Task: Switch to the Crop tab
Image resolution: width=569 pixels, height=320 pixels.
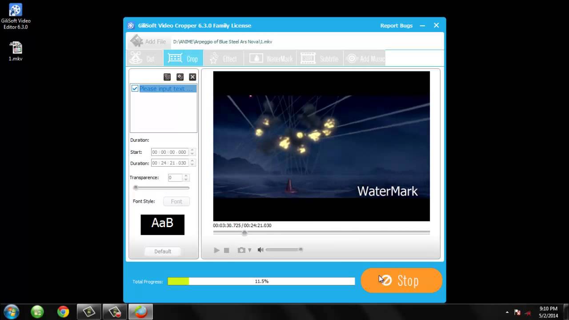Action: [183, 58]
